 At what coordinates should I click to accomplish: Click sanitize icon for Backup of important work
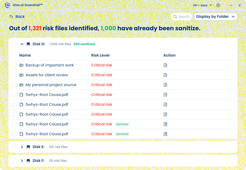click(x=165, y=65)
